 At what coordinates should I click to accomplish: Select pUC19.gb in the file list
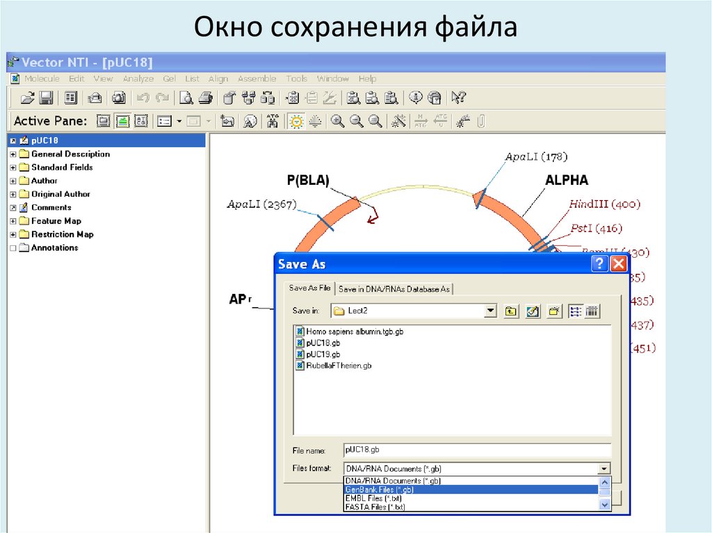[322, 354]
